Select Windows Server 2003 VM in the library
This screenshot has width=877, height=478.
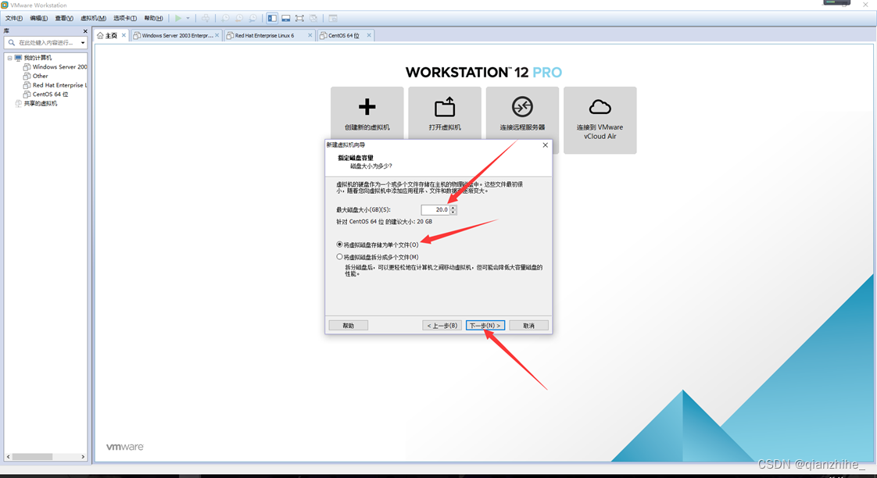60,66
